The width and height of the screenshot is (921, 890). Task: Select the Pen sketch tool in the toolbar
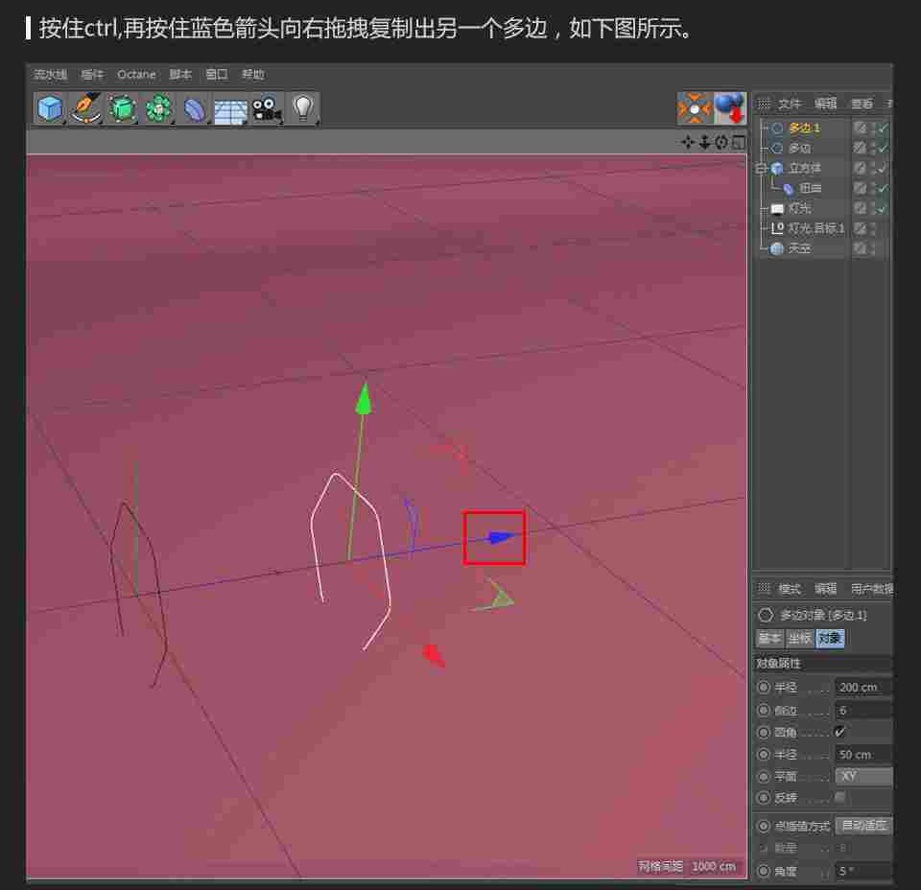[86, 107]
